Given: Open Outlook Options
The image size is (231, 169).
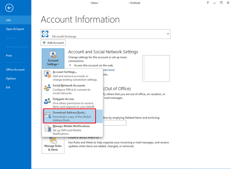Looking at the screenshot, I should 11,78.
